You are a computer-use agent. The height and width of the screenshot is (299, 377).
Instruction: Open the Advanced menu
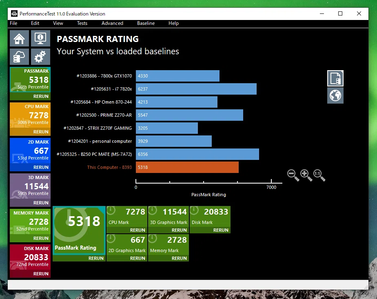point(112,23)
